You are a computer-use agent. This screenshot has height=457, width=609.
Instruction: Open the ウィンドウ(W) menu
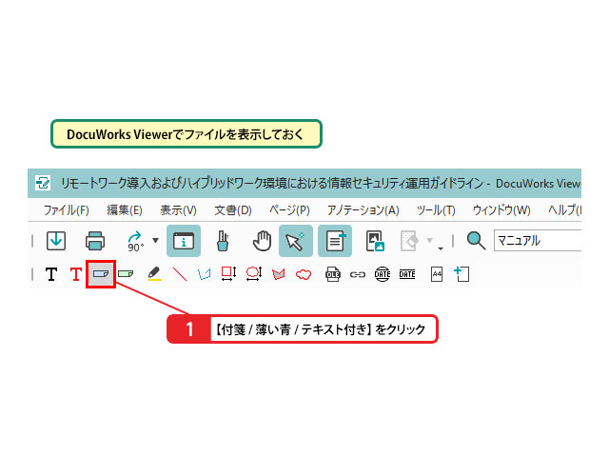[501, 210]
